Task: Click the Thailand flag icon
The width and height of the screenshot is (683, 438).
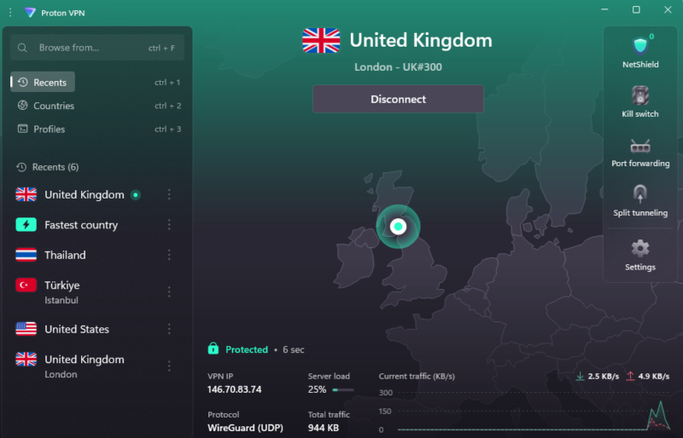Action: (26, 255)
